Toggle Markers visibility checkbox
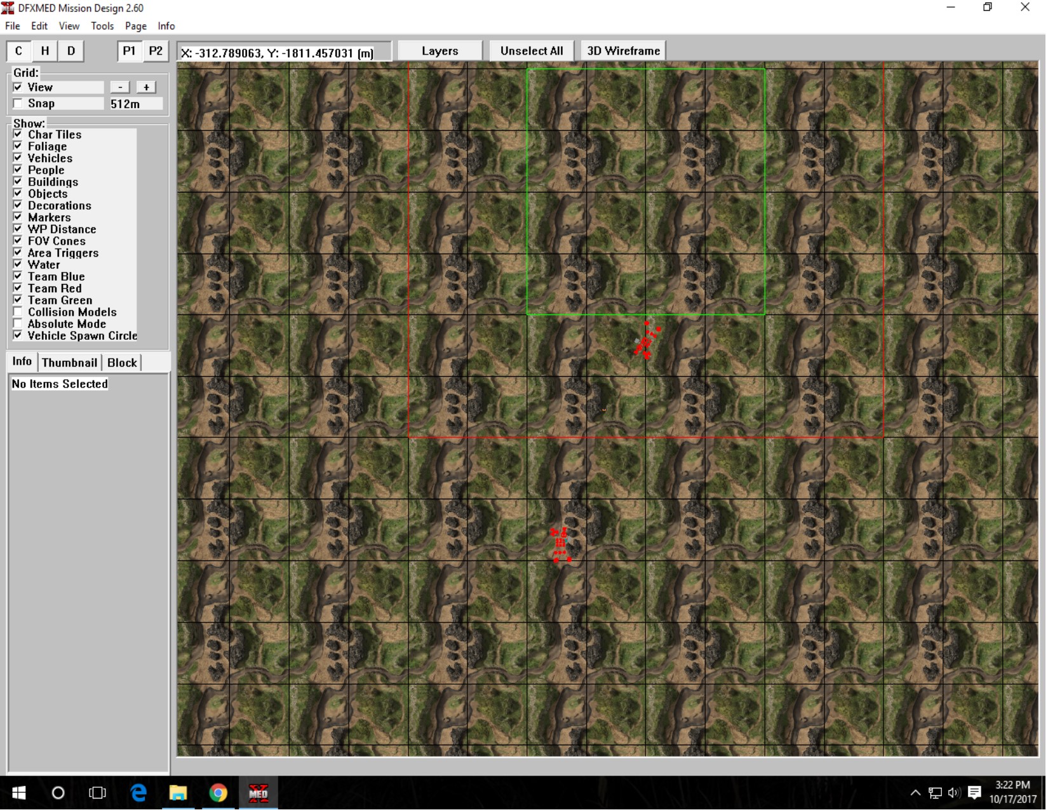Screen dimensions: 1048x810 coord(18,217)
